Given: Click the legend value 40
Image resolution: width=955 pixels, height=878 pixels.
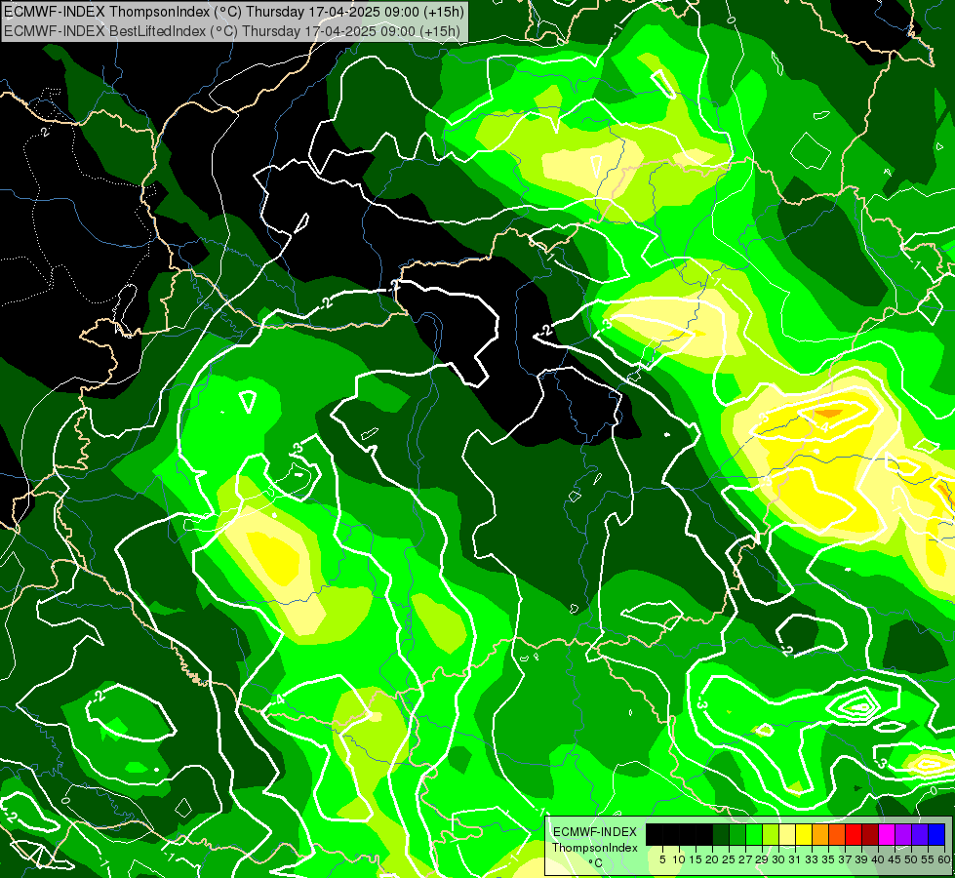Looking at the screenshot, I should [x=879, y=859].
